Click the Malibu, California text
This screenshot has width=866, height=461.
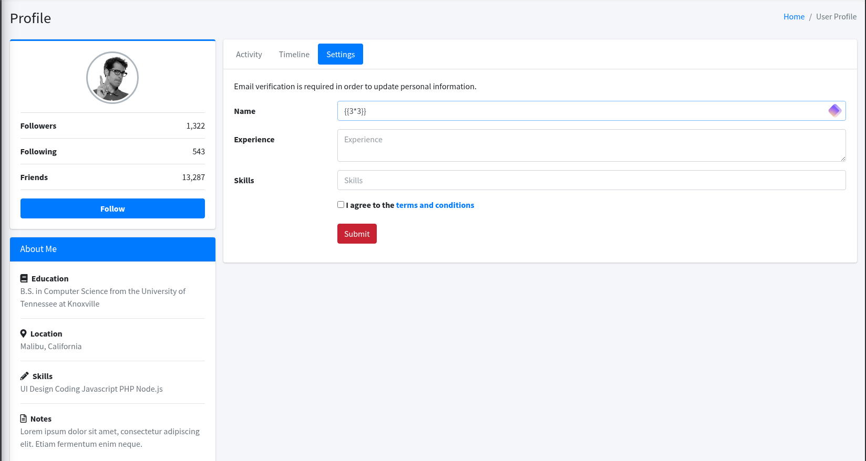(x=51, y=346)
